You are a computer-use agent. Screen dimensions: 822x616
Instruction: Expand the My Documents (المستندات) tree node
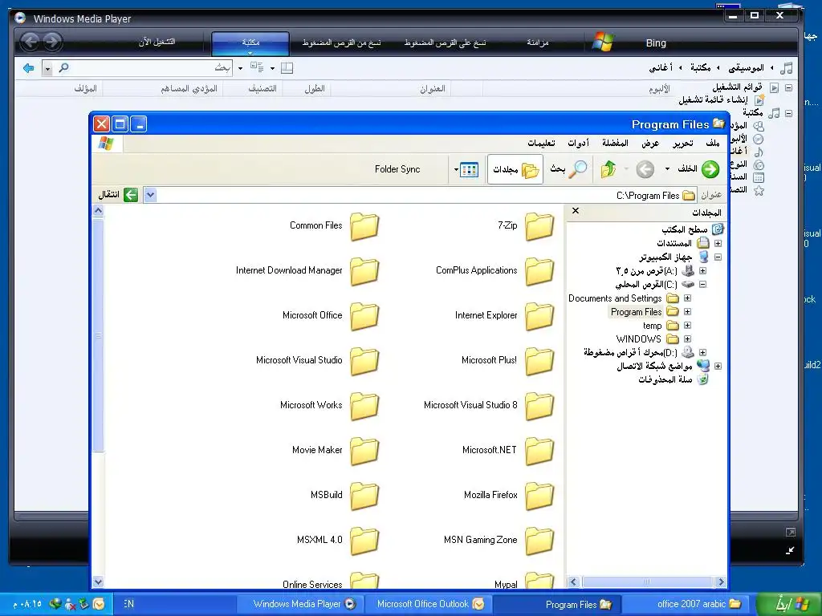point(718,243)
